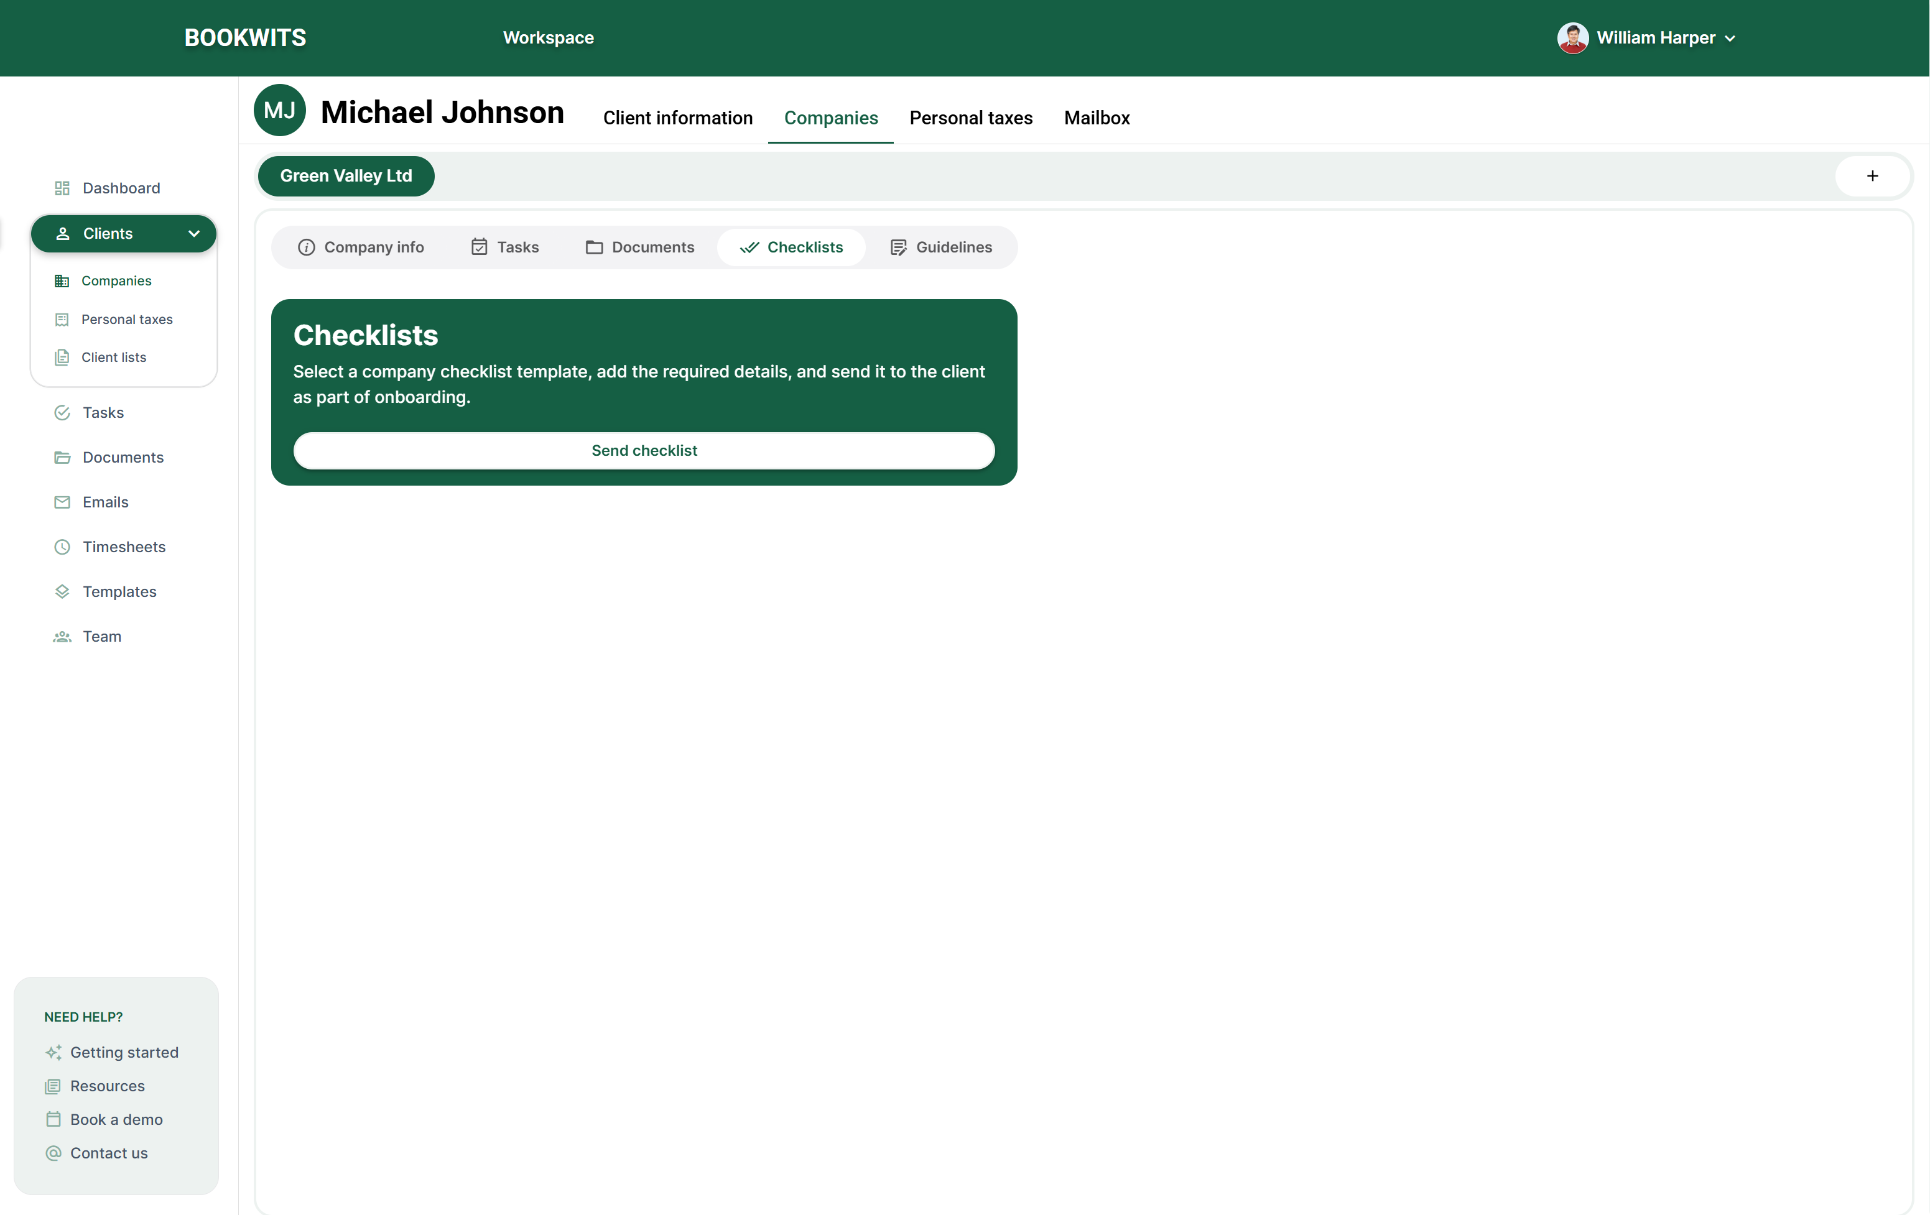Click the Company info circle-i icon
This screenshot has height=1215, width=1930.
coord(306,247)
